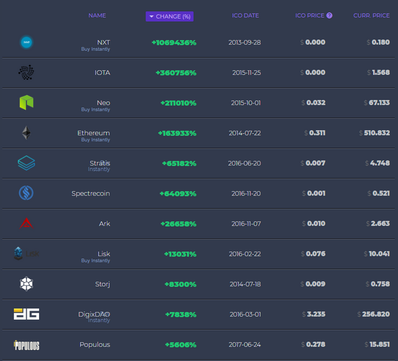Select the +211010% change value

point(178,103)
